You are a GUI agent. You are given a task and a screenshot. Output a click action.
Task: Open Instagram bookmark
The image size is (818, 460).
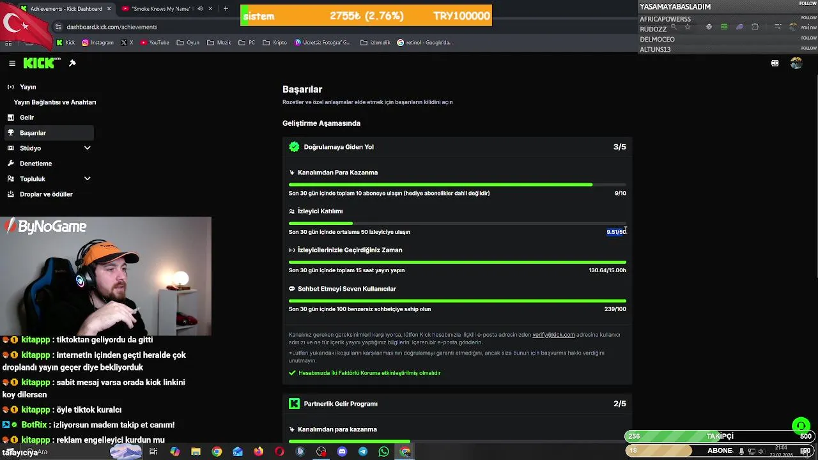(x=98, y=43)
